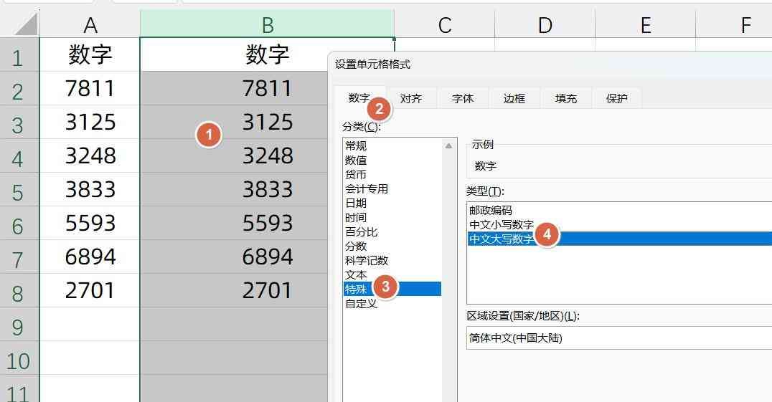Click cell A1 containing 数字

coord(90,54)
